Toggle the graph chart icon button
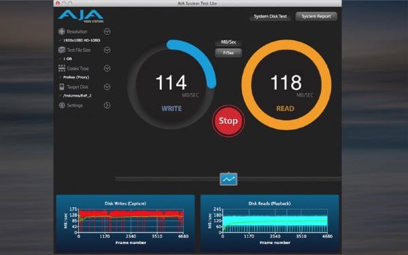 (x=228, y=179)
